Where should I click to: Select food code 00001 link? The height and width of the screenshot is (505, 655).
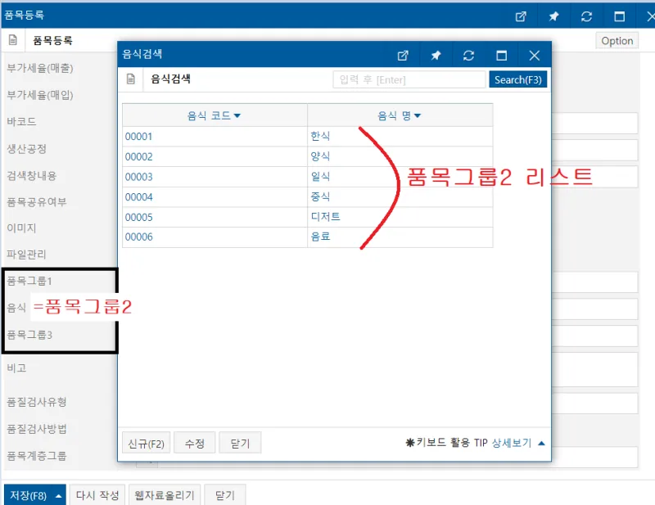(x=138, y=137)
